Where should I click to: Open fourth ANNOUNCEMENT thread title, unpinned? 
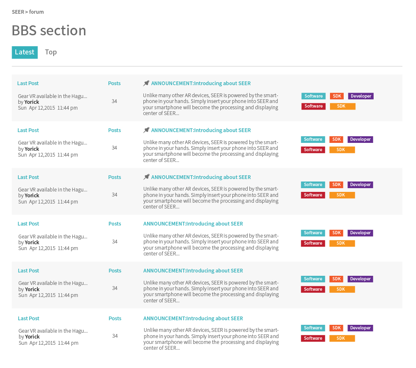click(x=193, y=224)
